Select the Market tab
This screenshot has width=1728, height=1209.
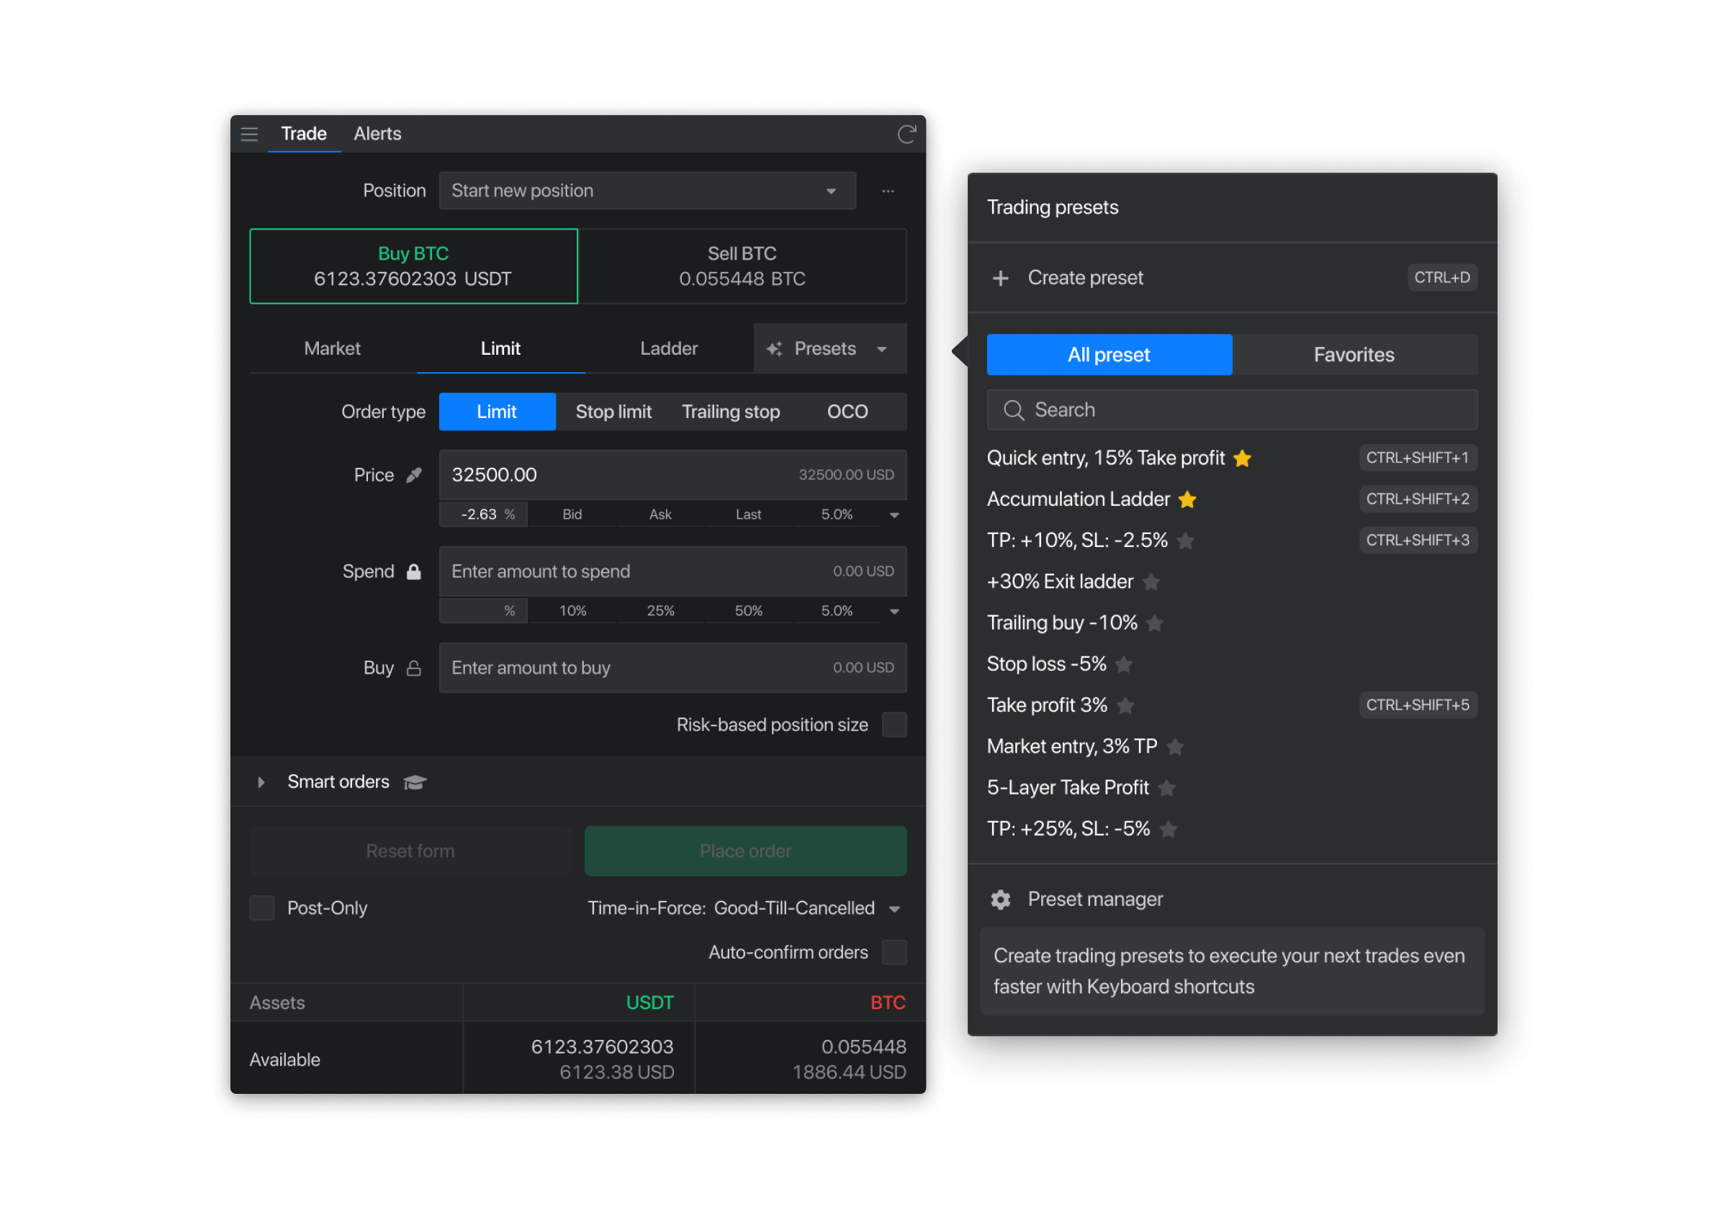[333, 349]
